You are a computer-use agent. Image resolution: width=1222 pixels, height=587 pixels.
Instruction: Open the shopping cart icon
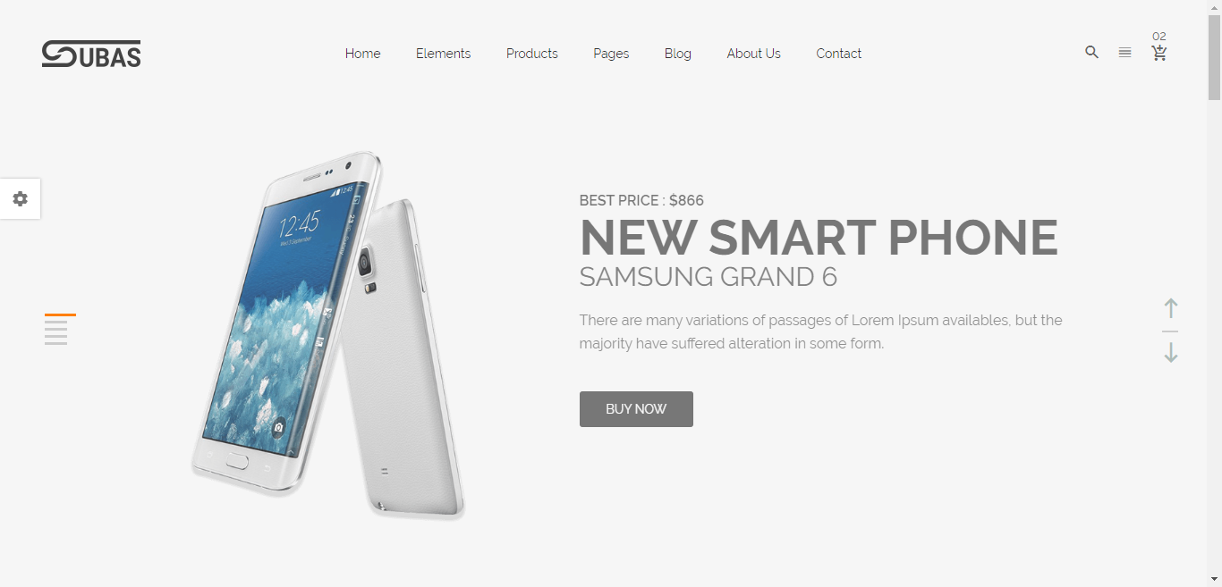pyautogui.click(x=1159, y=54)
